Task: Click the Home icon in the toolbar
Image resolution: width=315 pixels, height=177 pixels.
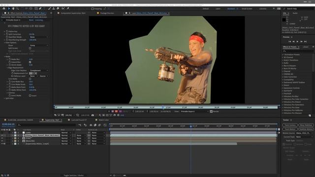Action: 4,9
